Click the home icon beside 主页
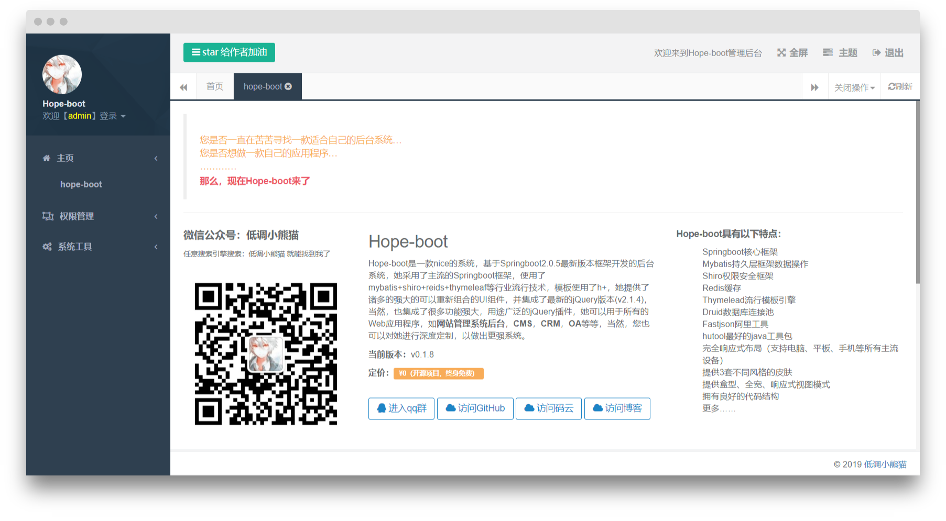Image resolution: width=946 pixels, height=521 pixels. [x=47, y=158]
